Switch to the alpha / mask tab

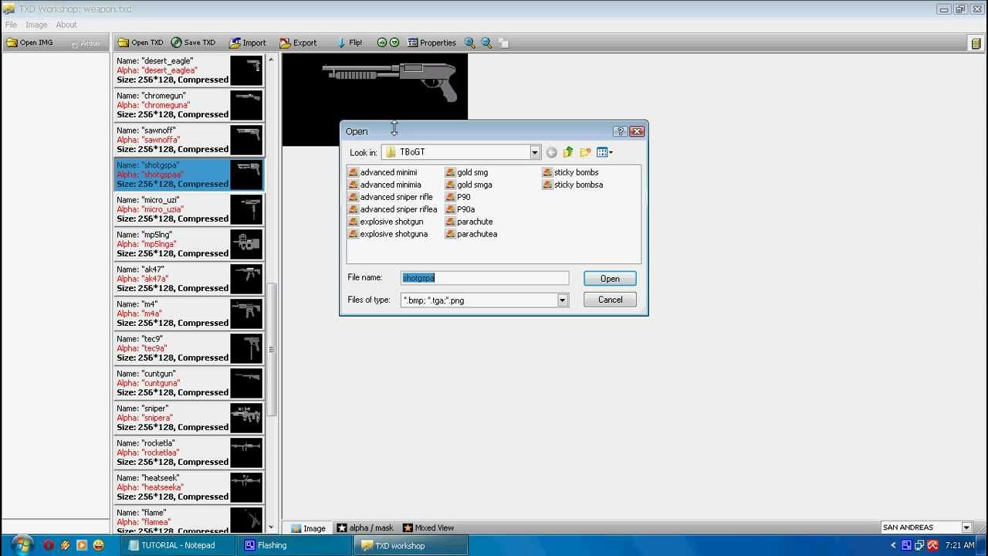pos(365,528)
